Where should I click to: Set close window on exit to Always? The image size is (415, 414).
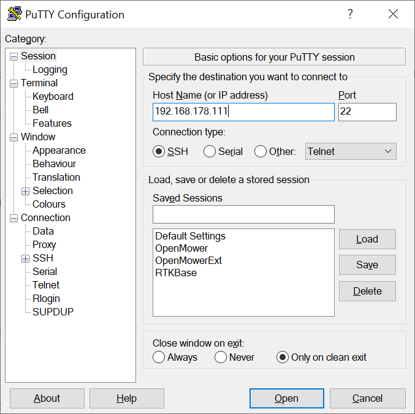(159, 357)
